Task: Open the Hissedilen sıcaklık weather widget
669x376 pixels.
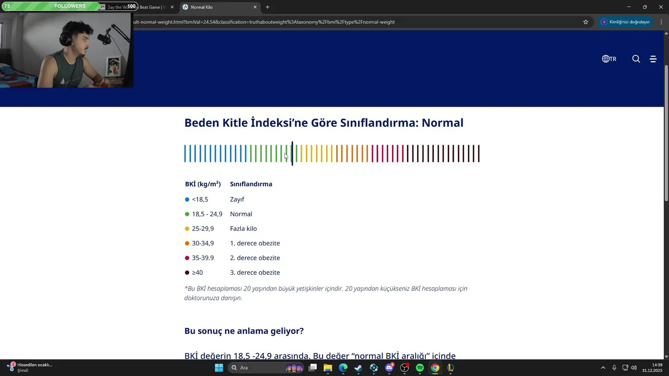Action: coord(29,368)
